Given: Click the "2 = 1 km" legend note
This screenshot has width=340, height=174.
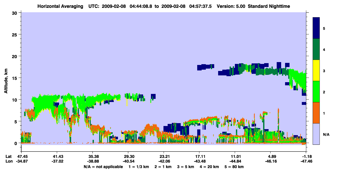Looking at the screenshot, I should (x=163, y=167).
